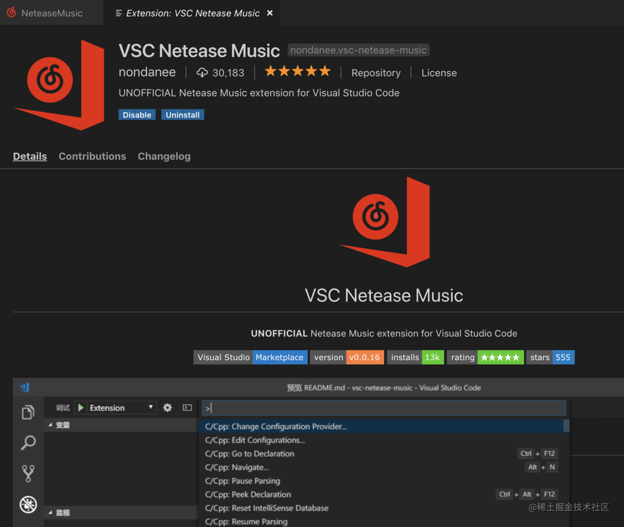Switch to the NeteaseMusic tab
This screenshot has height=527, width=624.
pyautogui.click(x=51, y=13)
